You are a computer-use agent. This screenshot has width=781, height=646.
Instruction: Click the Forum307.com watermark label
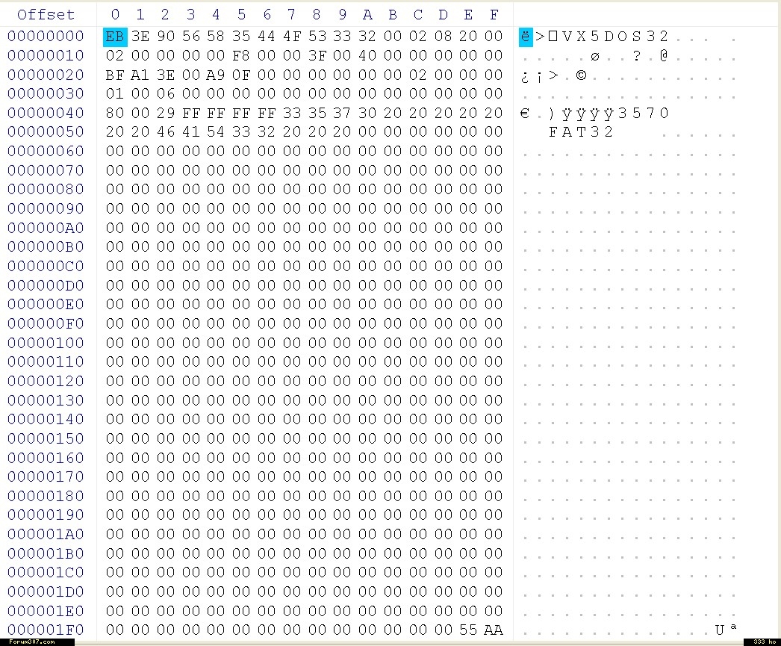point(32,642)
